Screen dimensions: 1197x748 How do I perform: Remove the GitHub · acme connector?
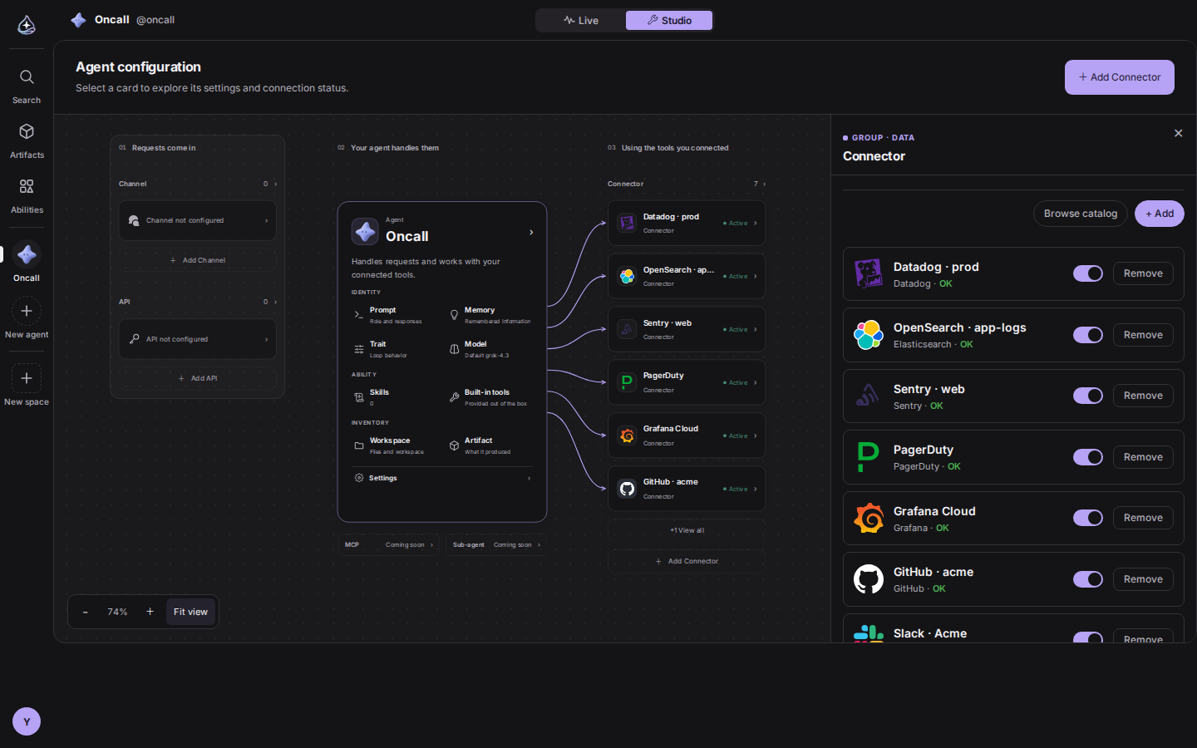1143,579
